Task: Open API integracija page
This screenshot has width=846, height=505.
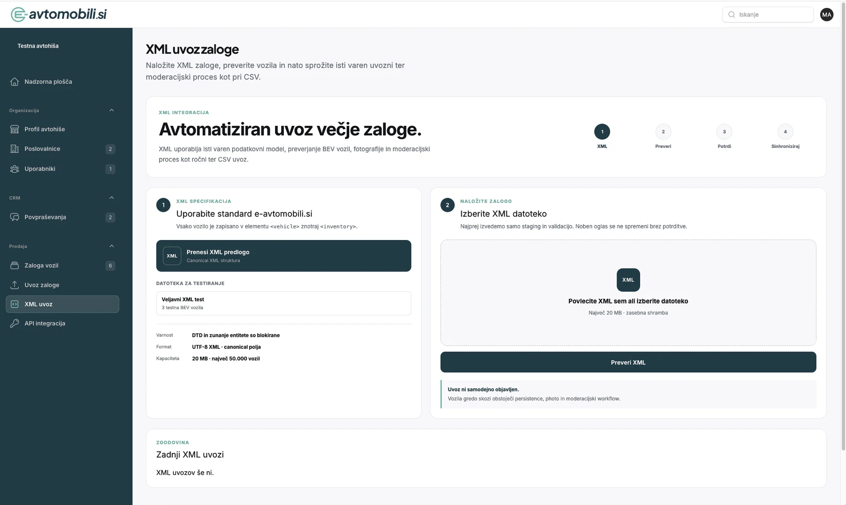Action: click(x=63, y=323)
